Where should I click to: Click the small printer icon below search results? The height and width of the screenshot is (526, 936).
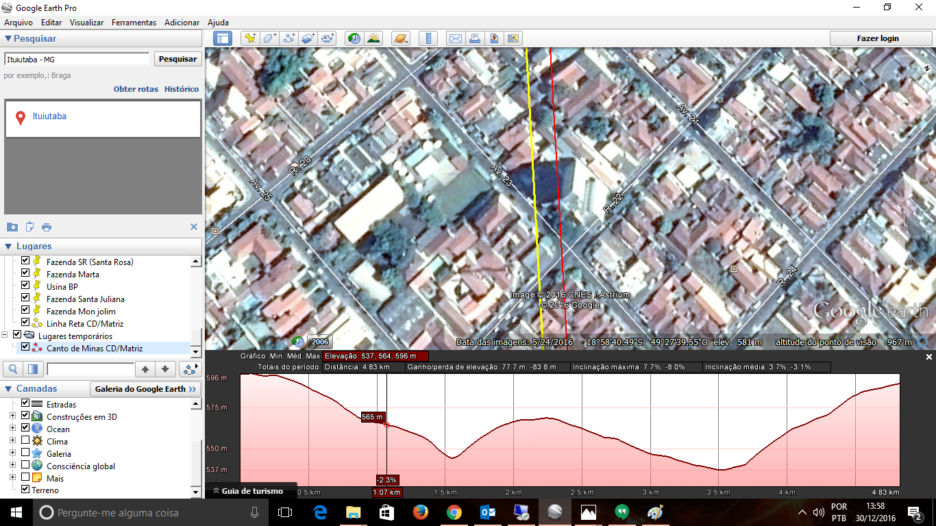click(47, 227)
